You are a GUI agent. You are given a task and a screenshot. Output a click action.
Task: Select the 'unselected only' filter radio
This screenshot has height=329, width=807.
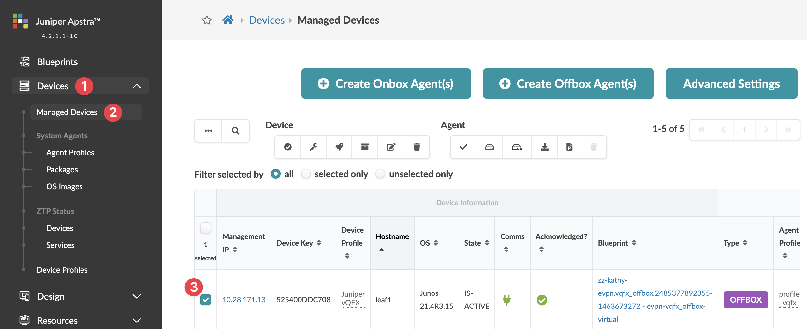(x=380, y=174)
